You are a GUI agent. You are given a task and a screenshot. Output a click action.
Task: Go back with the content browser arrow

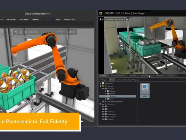coord(110,80)
